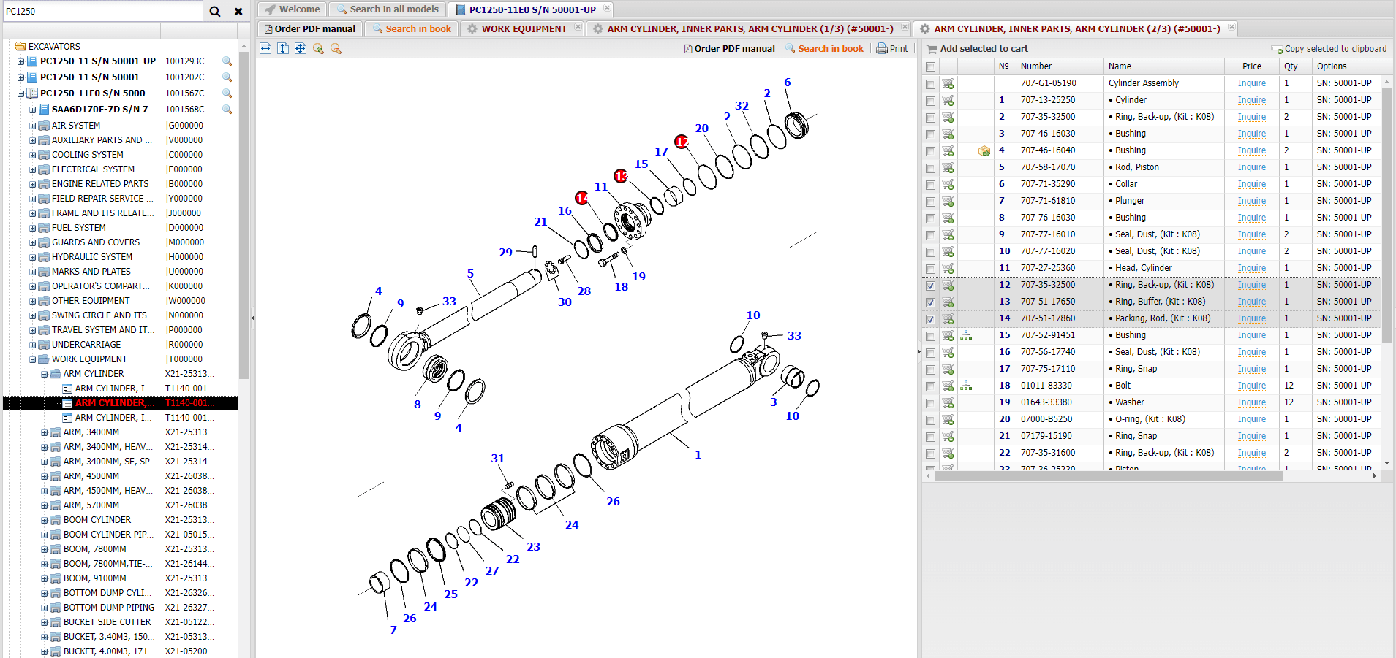Zoom in on the parts diagram
Screen dimensions: 1396x658
point(318,48)
